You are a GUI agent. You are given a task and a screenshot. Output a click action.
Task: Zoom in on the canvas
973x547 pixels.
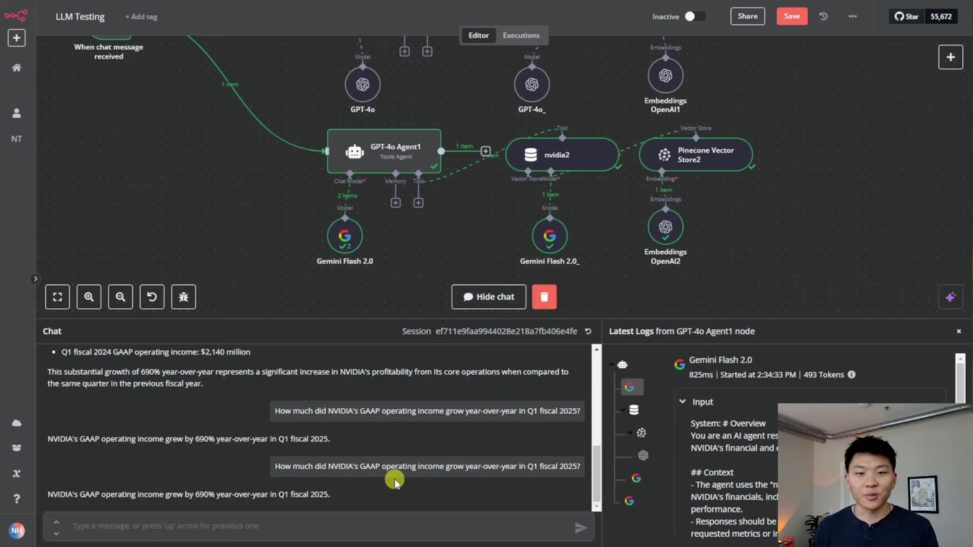coord(89,297)
